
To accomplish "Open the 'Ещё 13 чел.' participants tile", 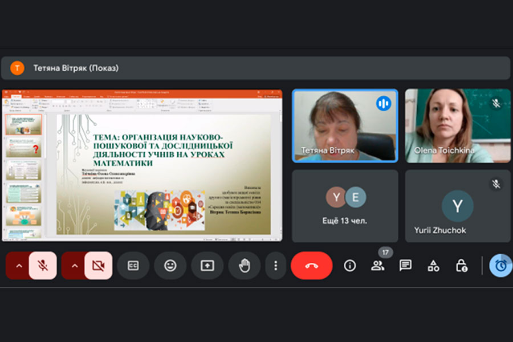I will coord(345,206).
